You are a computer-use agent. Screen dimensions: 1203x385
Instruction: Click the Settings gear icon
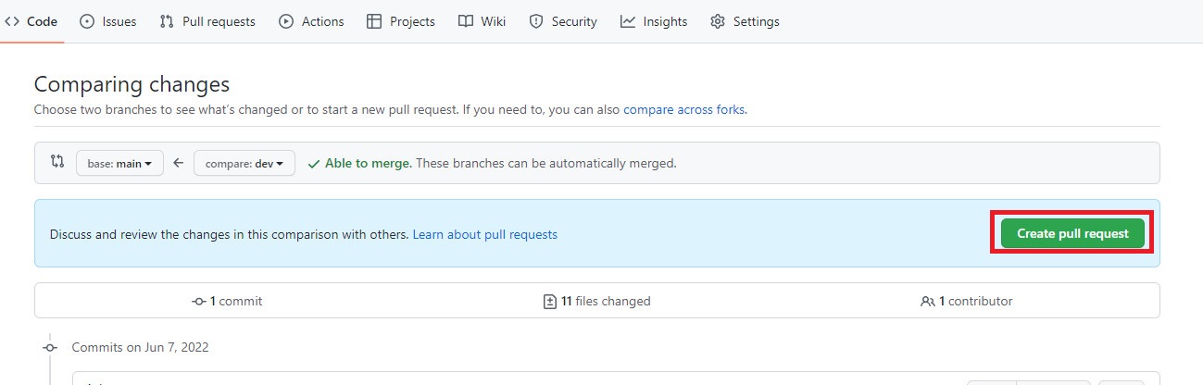[718, 21]
